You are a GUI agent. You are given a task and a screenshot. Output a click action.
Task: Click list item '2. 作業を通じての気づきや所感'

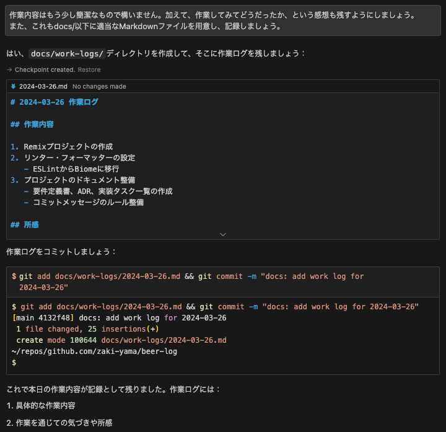pyautogui.click(x=59, y=423)
